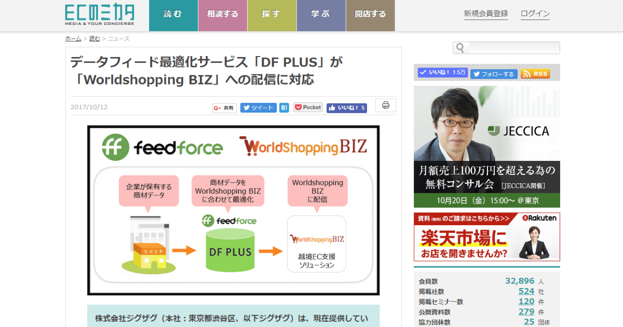Subscribe through the orange RSS button
Image resolution: width=623 pixels, height=327 pixels.
(535, 74)
